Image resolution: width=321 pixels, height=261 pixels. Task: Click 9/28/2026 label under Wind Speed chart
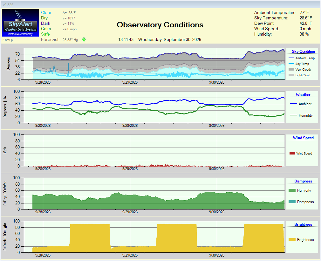point(43,169)
